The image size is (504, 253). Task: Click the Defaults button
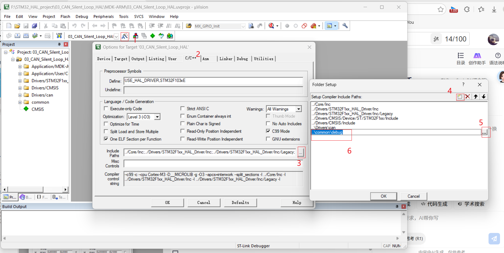pos(240,202)
